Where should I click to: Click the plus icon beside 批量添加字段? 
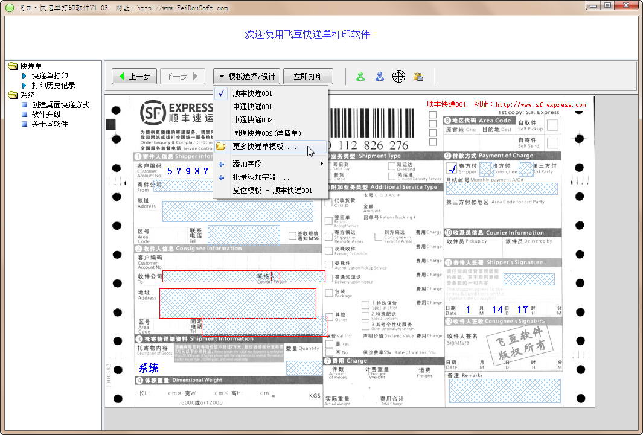point(222,178)
